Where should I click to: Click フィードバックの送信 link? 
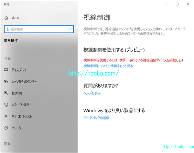pos(96,118)
